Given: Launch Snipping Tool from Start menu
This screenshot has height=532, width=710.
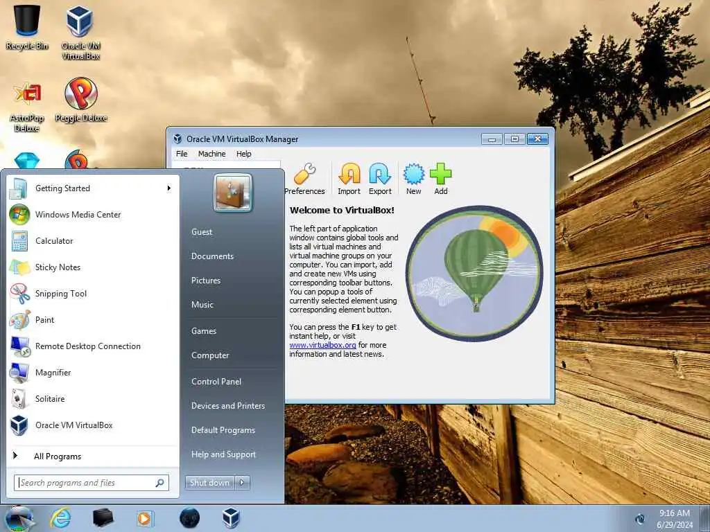Looking at the screenshot, I should 94,293.
